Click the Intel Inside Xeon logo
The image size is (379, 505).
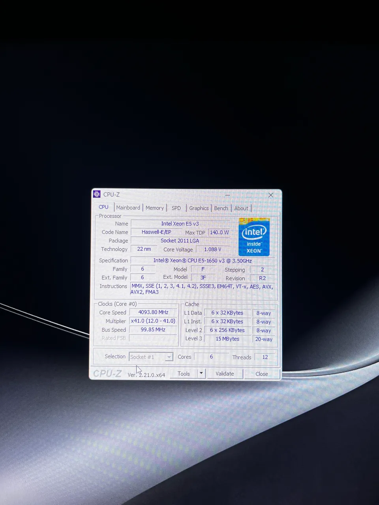point(254,237)
